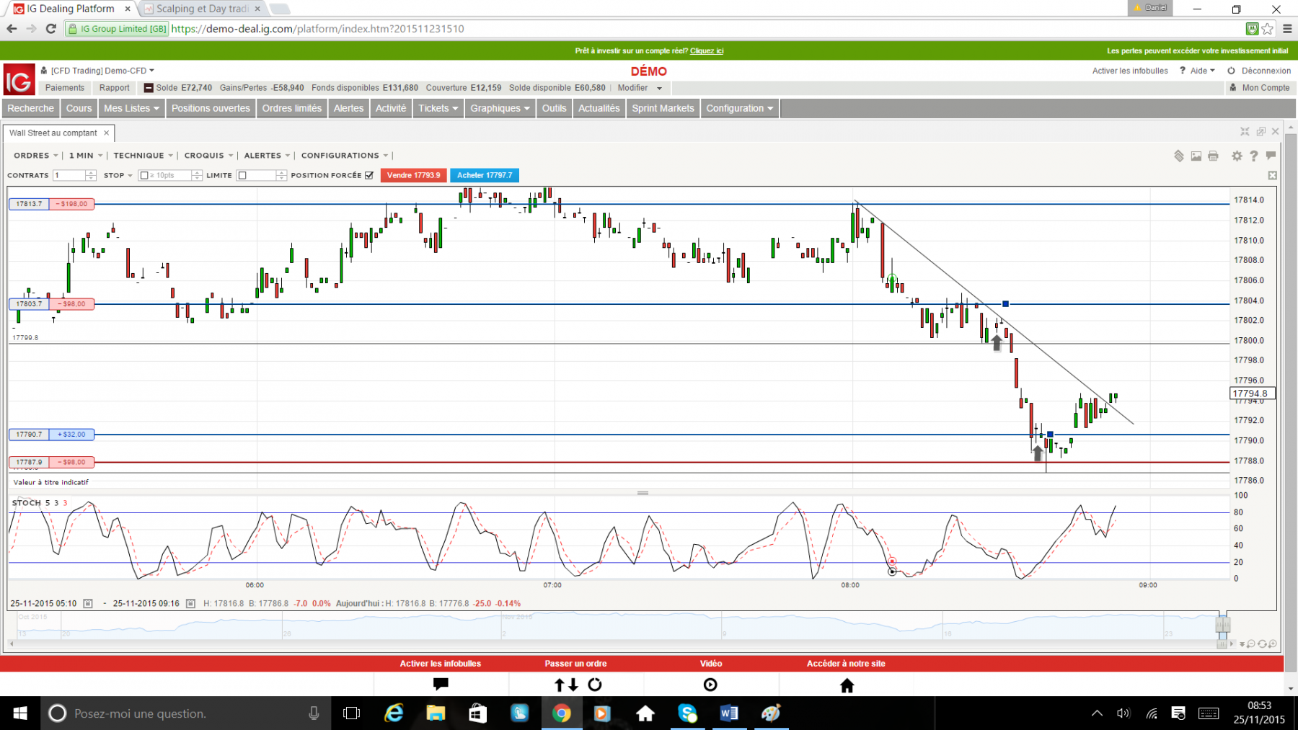Click the Vendre 17793.9 sell button

[x=413, y=175]
